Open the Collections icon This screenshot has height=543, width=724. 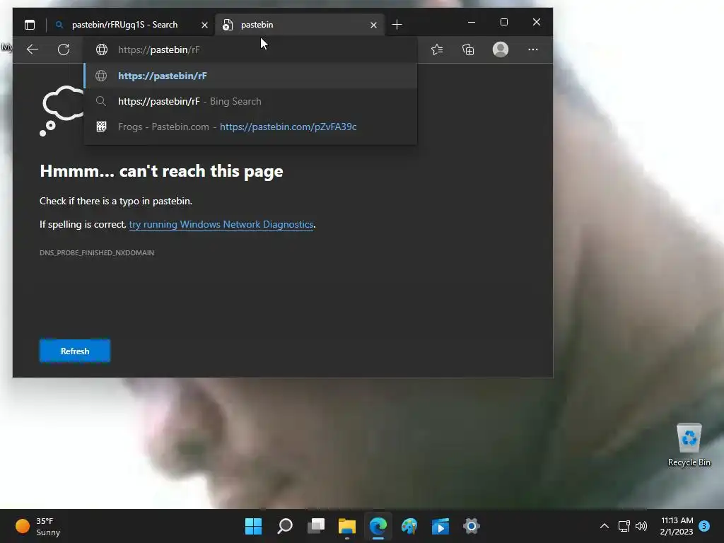(468, 49)
